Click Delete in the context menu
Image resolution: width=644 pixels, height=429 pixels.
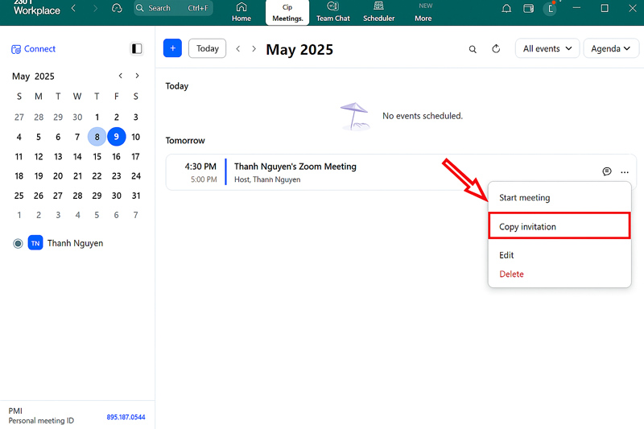coord(511,274)
